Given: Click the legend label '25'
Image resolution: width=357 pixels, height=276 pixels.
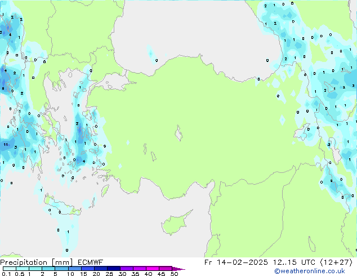Looking at the screenshot, I should [109, 274].
